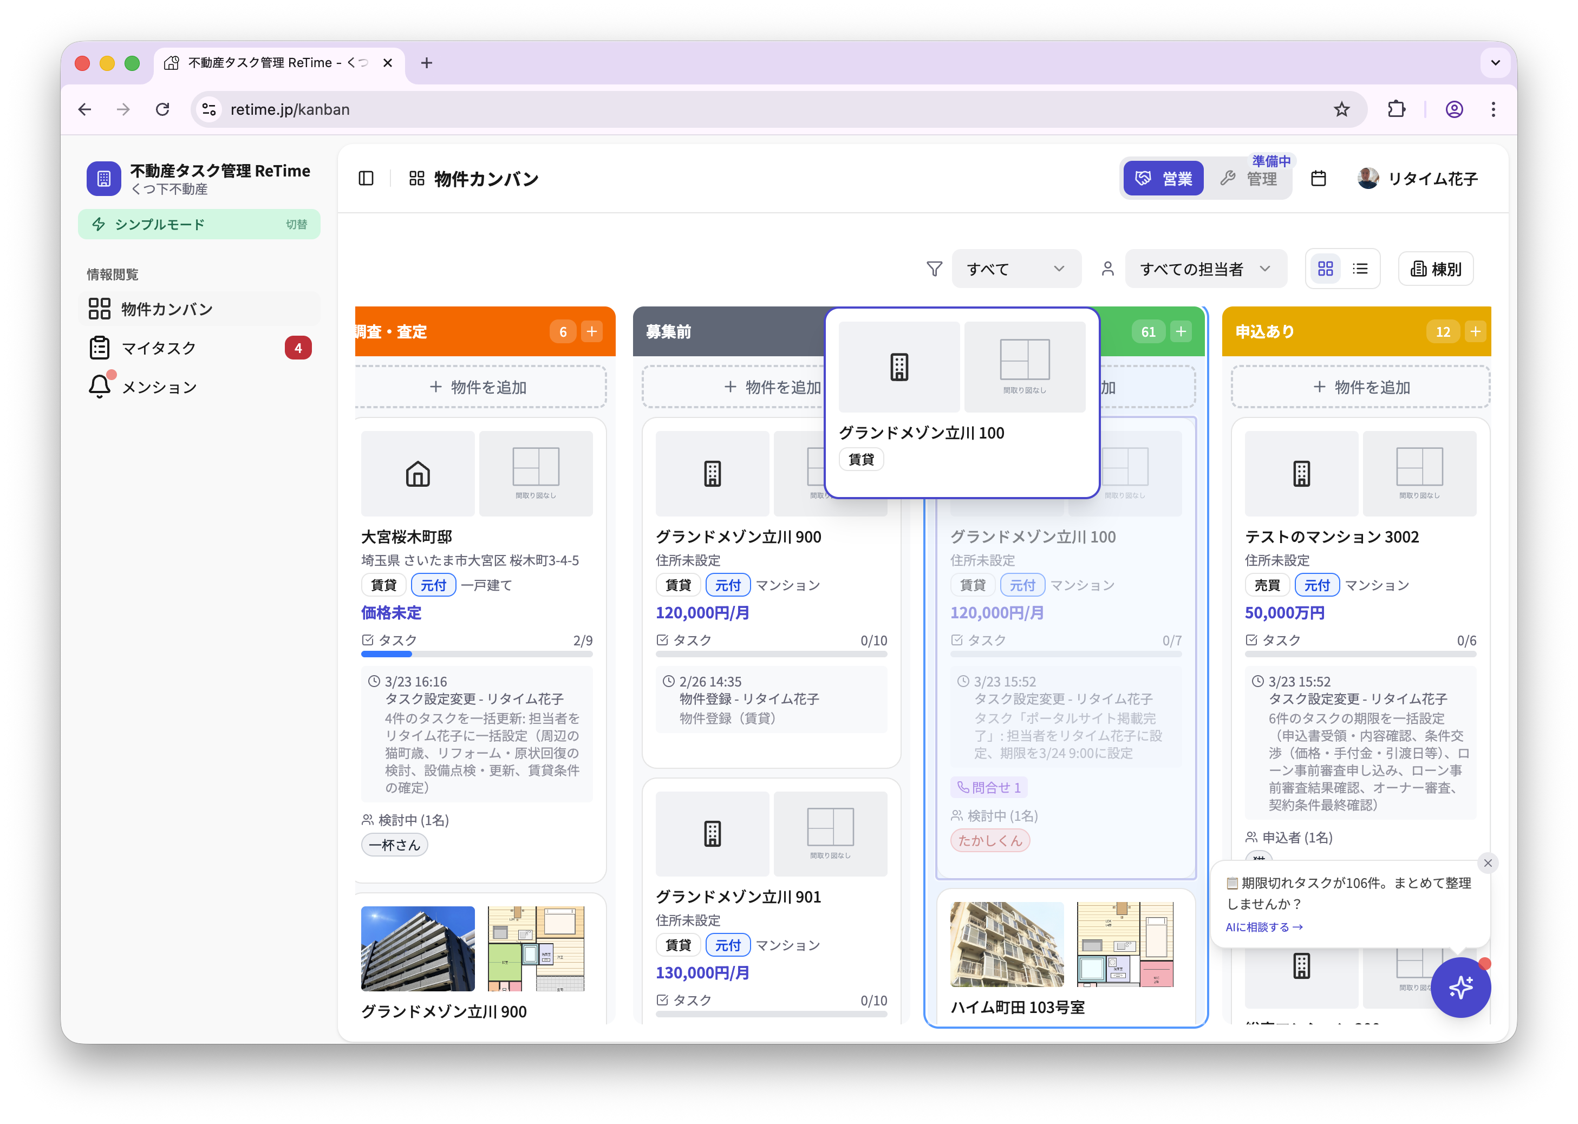The width and height of the screenshot is (1578, 1124).
Task: Click 130,000円/月 price text
Action: [702, 972]
